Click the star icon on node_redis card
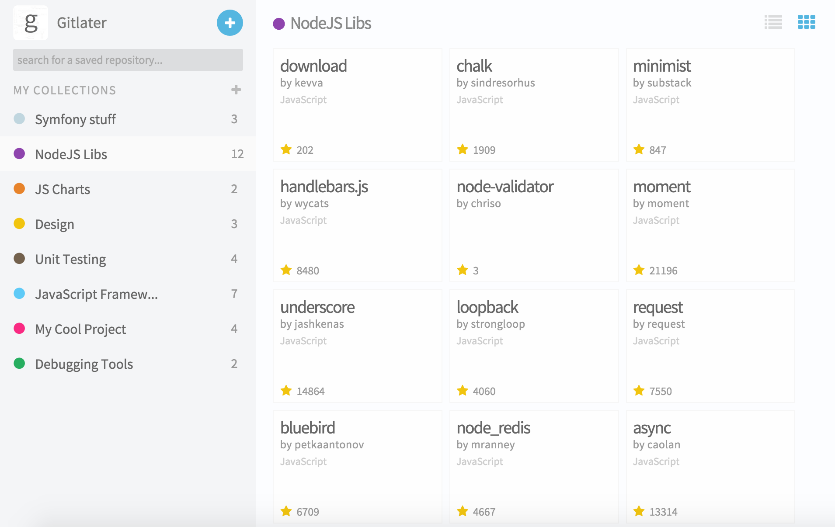The image size is (835, 527). 463,511
